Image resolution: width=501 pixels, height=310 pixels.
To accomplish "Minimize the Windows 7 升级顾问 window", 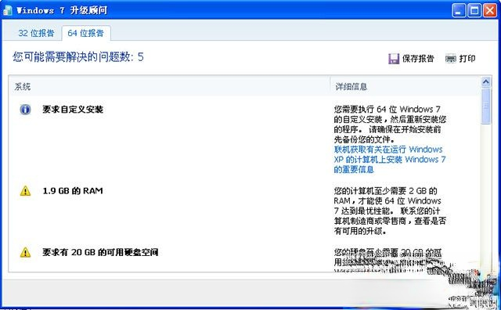I will (x=459, y=10).
